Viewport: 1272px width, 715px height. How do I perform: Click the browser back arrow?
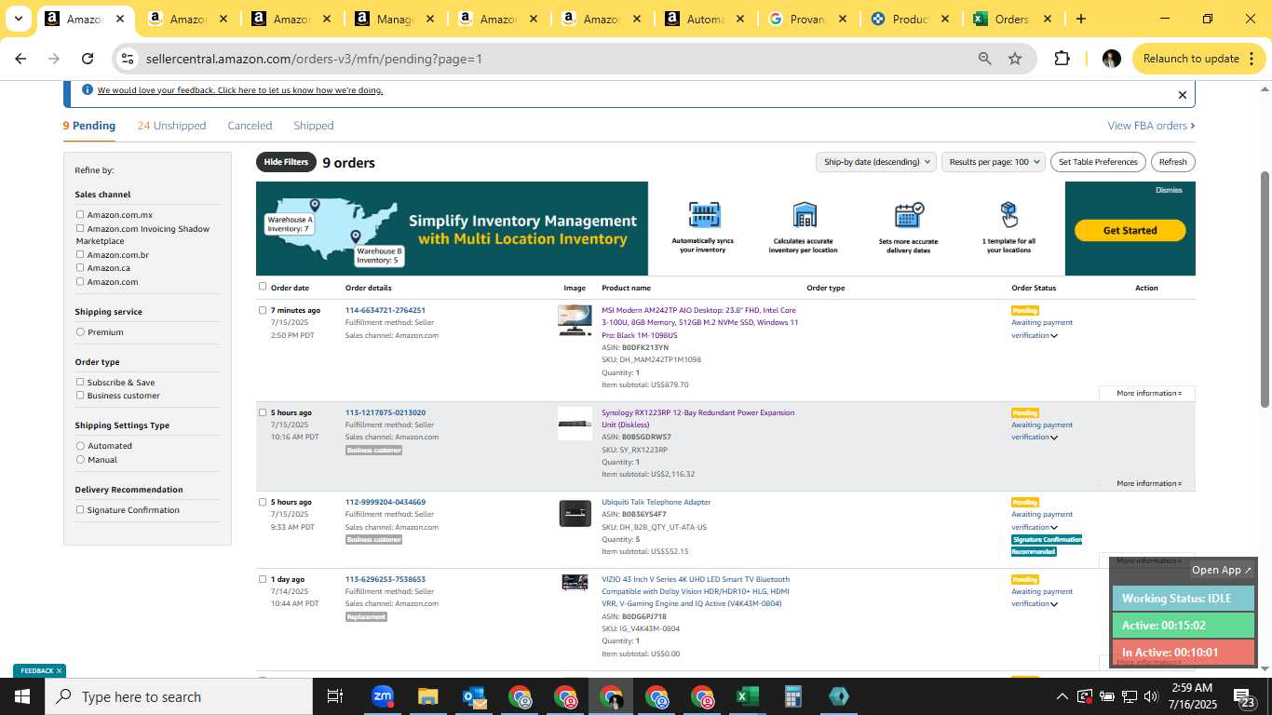point(20,59)
